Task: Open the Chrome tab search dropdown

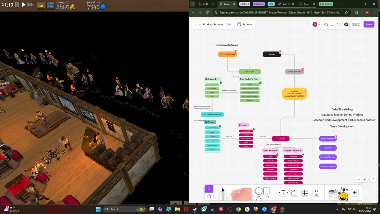Action: [x=193, y=4]
